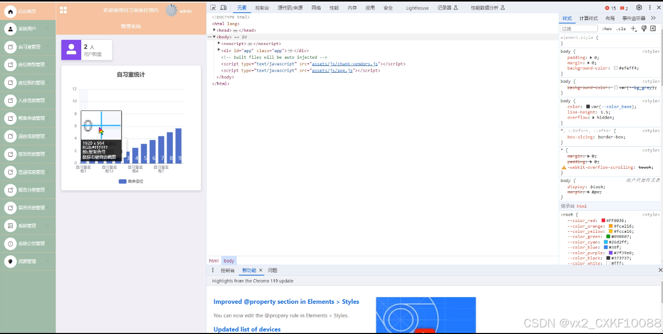Click the --color_green #09BB07 swatch
Image resolution: width=663 pixels, height=334 pixels.
(608, 236)
